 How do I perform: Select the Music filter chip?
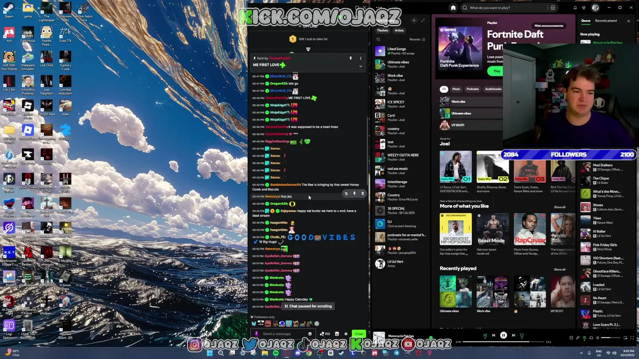tap(456, 89)
